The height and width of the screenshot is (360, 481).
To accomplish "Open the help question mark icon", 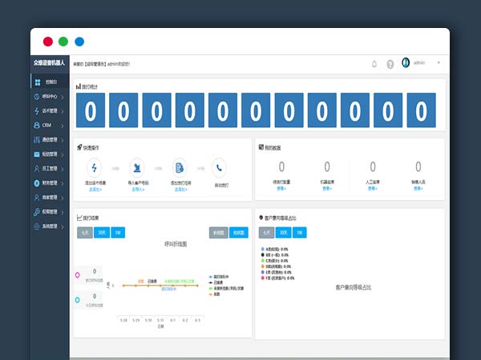I will point(390,64).
